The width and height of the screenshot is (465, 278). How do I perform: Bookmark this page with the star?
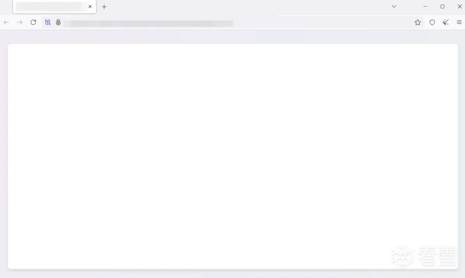click(418, 22)
